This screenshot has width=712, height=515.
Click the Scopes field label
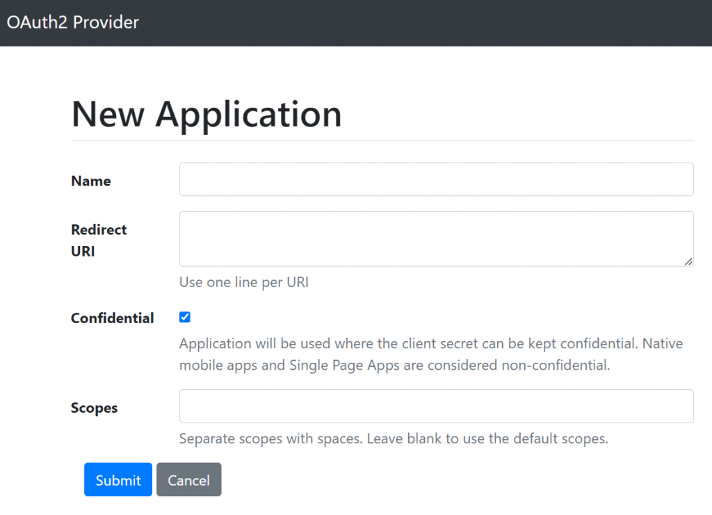coord(95,408)
